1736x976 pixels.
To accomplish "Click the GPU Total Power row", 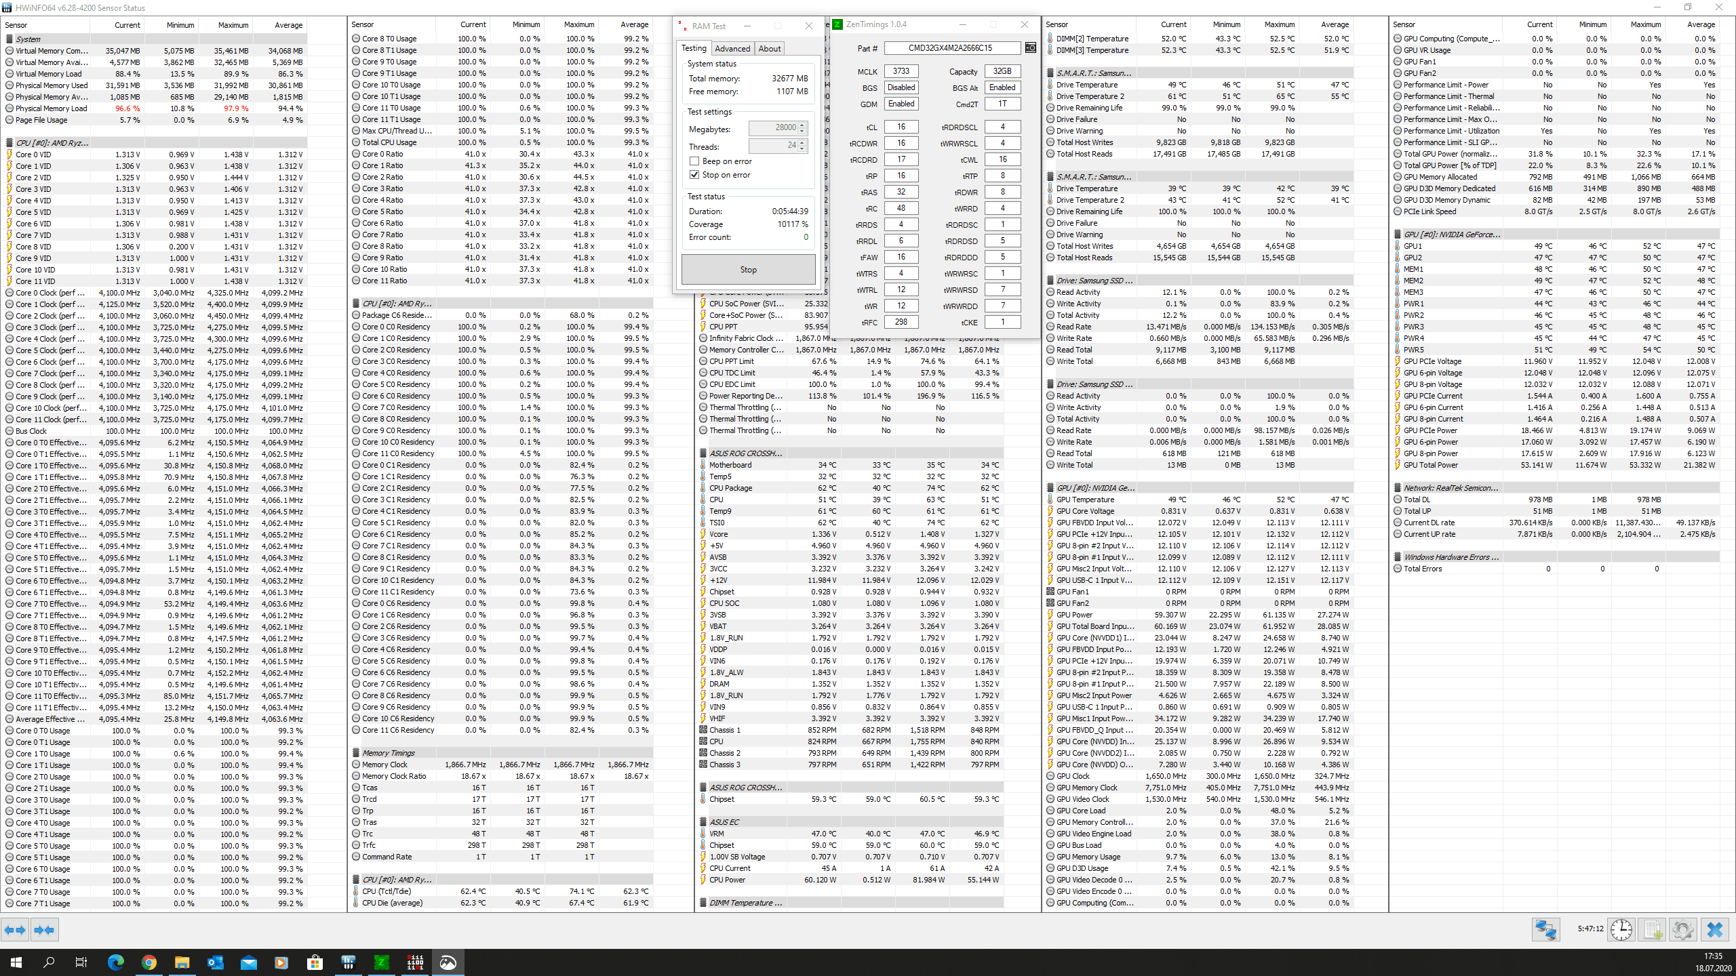I will point(1556,465).
